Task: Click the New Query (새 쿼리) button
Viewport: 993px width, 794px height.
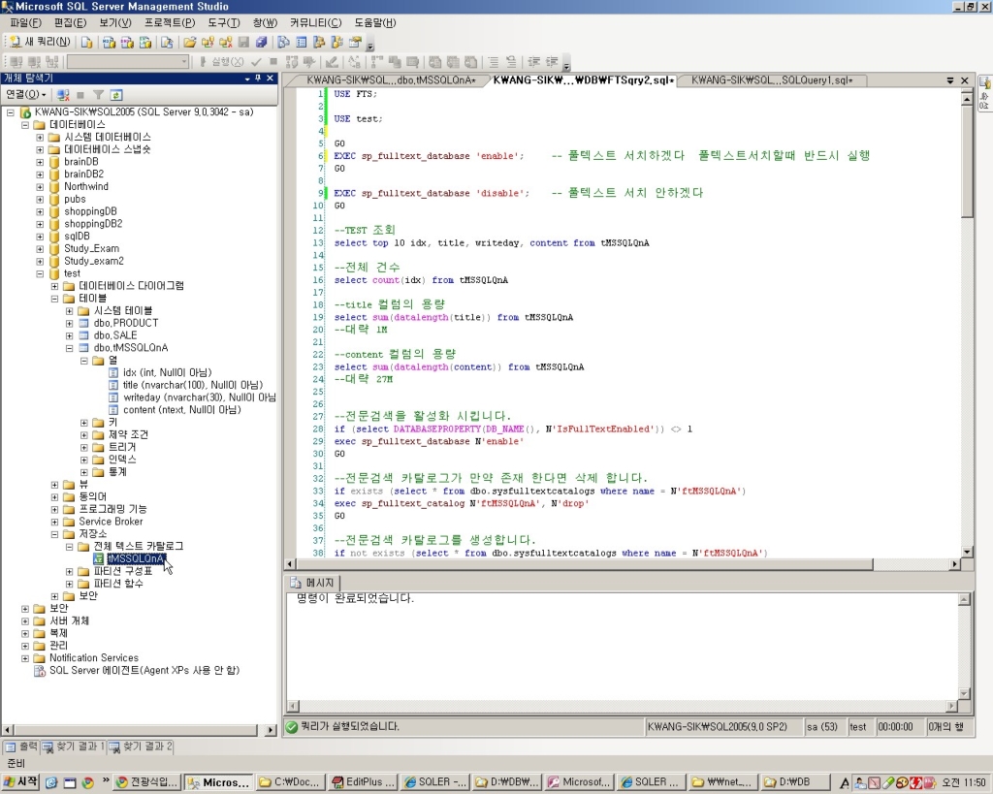Action: tap(39, 42)
